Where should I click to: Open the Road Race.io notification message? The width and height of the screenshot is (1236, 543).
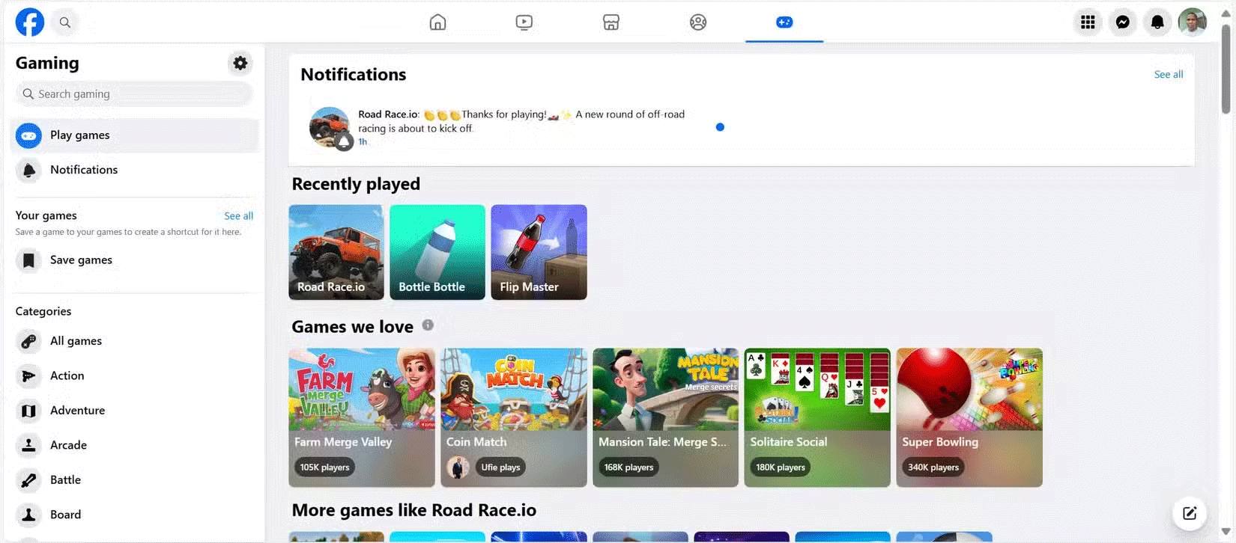521,121
